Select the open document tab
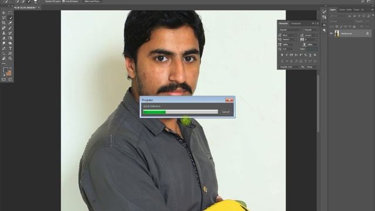 [25, 8]
